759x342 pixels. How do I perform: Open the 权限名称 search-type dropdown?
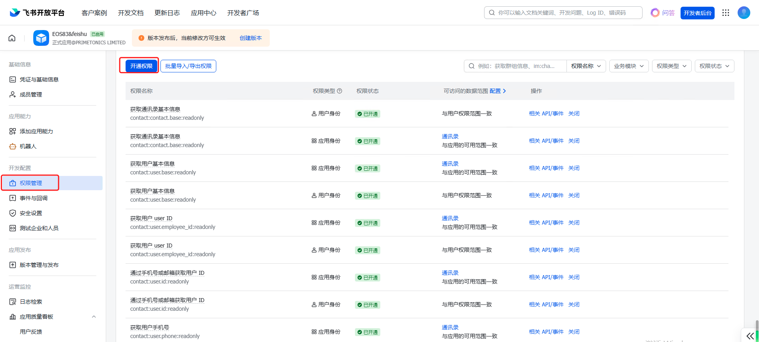(586, 66)
